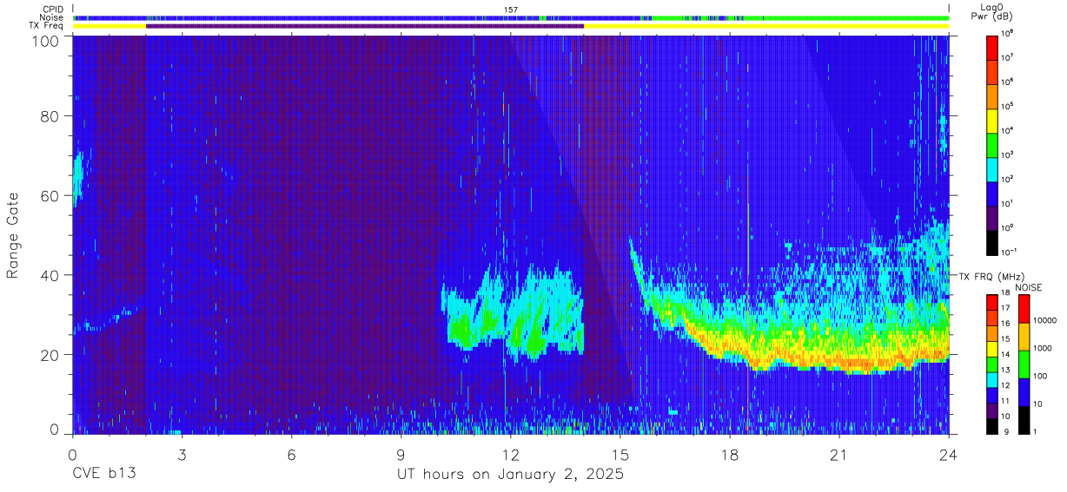Click the cyan echo patch near range gate 65

coord(77,179)
